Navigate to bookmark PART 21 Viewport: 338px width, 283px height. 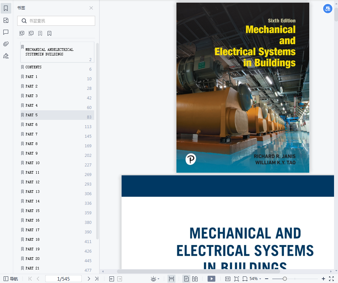[x=57, y=268]
